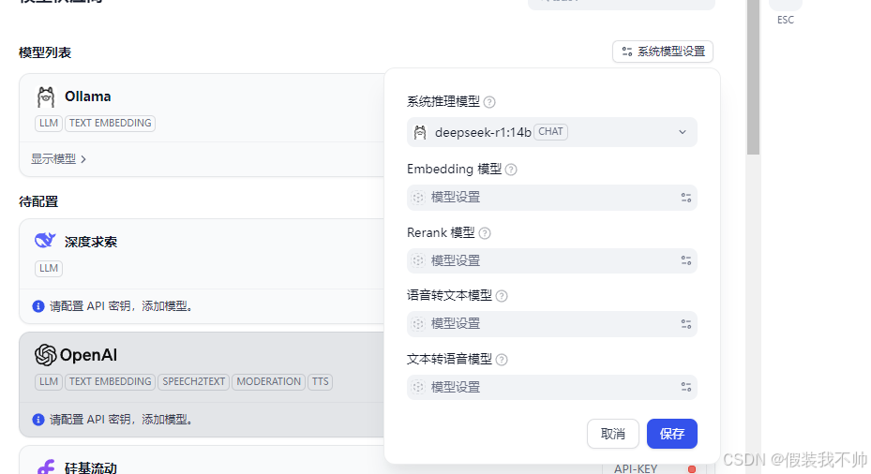Click help icon next to Rerank 模型
Viewport: 871px width, 474px height.
[x=485, y=233]
